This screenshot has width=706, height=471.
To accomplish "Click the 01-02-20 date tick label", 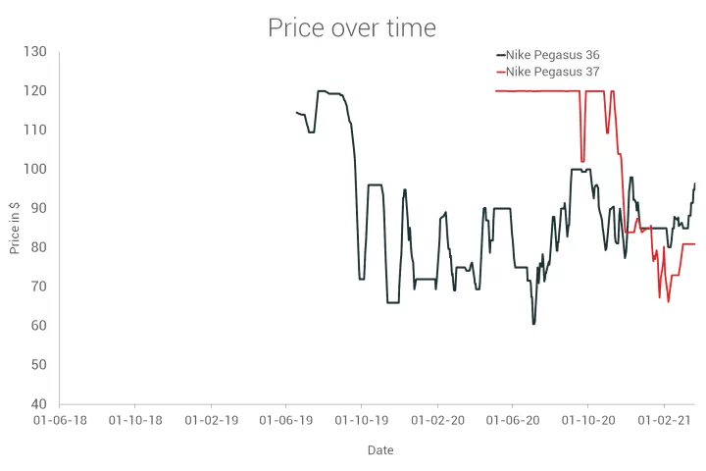I will click(437, 420).
